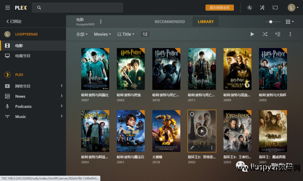
Task: Open settings wrench and screwdriver icon
Action: pyautogui.click(x=262, y=8)
